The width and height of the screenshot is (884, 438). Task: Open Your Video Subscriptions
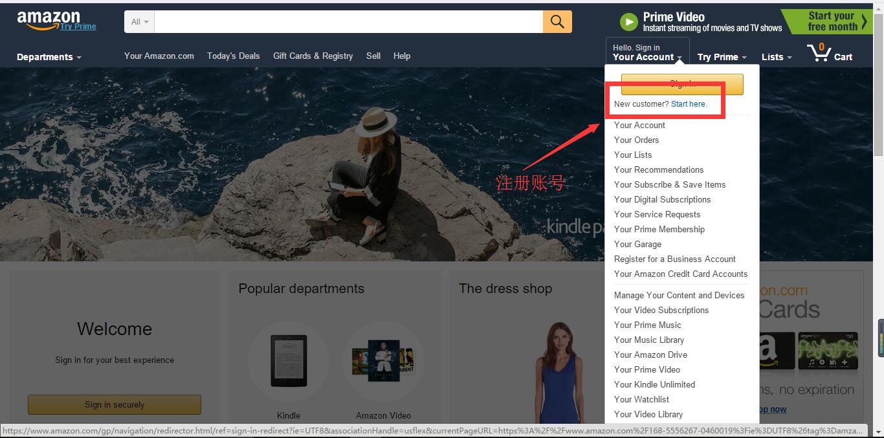click(661, 311)
